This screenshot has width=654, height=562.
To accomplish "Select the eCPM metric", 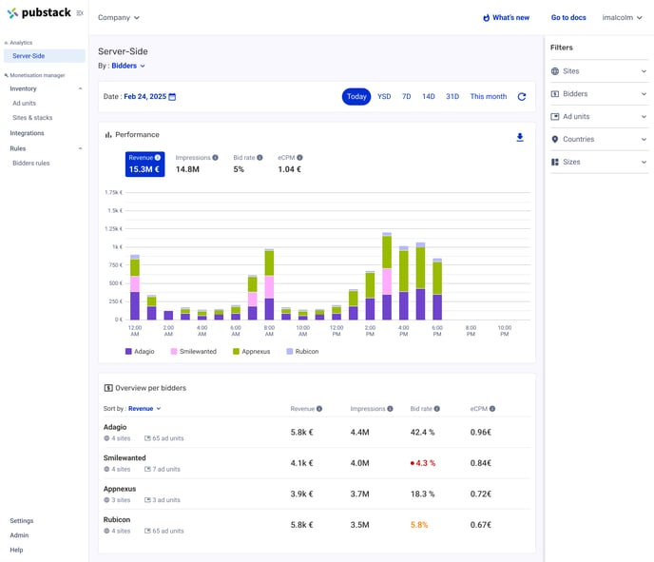I will click(290, 164).
